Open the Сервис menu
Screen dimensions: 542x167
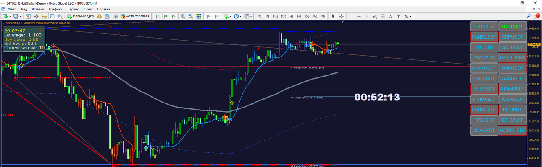[x=73, y=9]
